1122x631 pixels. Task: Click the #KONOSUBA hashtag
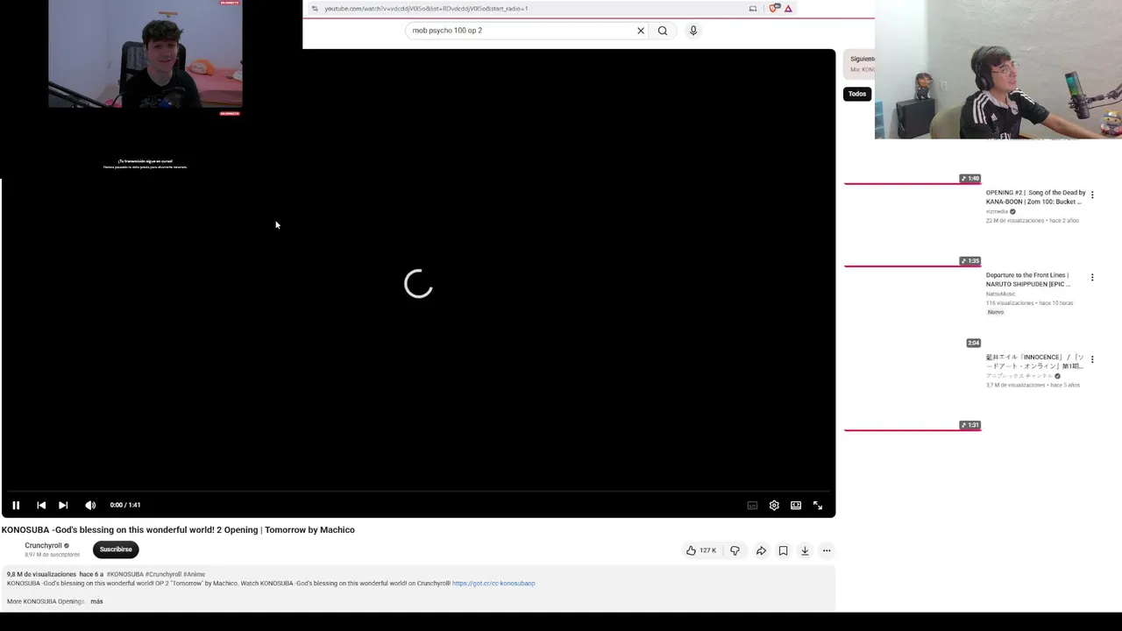tap(125, 574)
